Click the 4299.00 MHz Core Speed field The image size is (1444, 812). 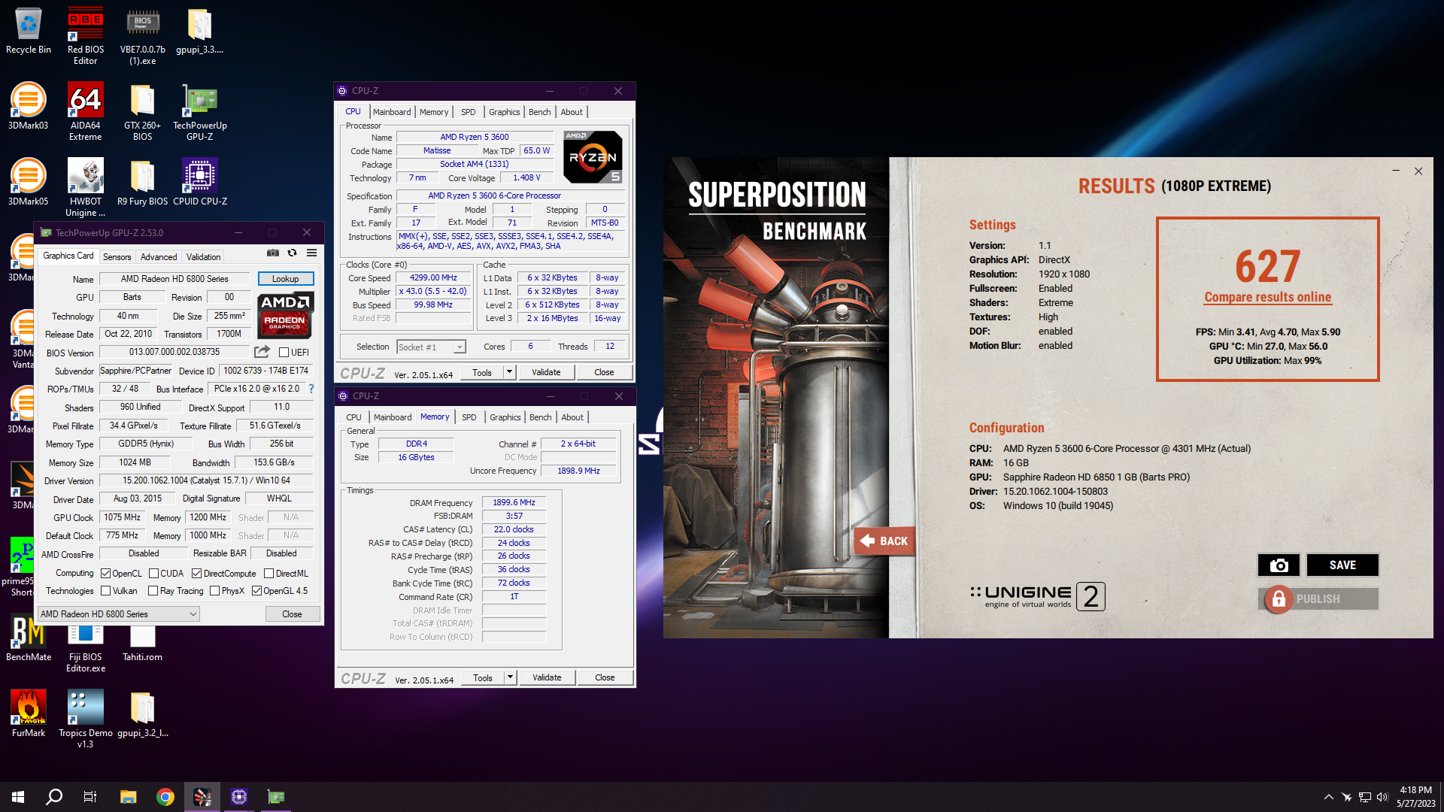click(433, 277)
